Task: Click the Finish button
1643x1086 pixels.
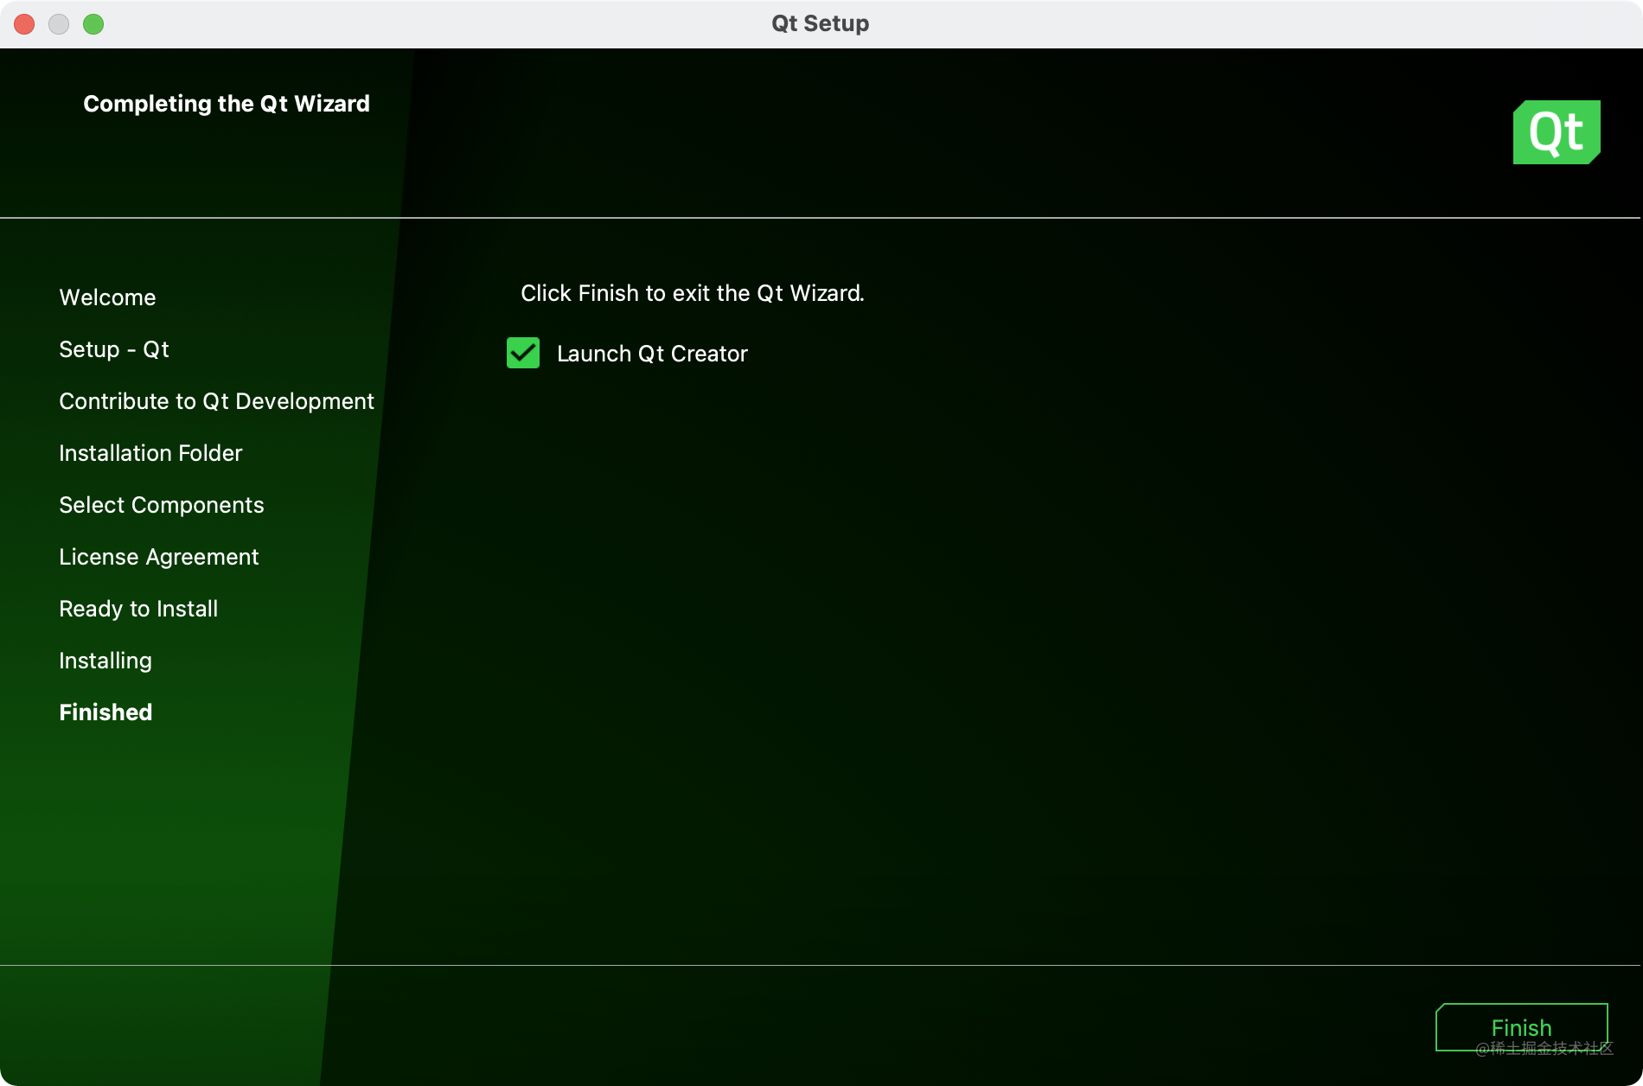Action: click(1521, 1027)
